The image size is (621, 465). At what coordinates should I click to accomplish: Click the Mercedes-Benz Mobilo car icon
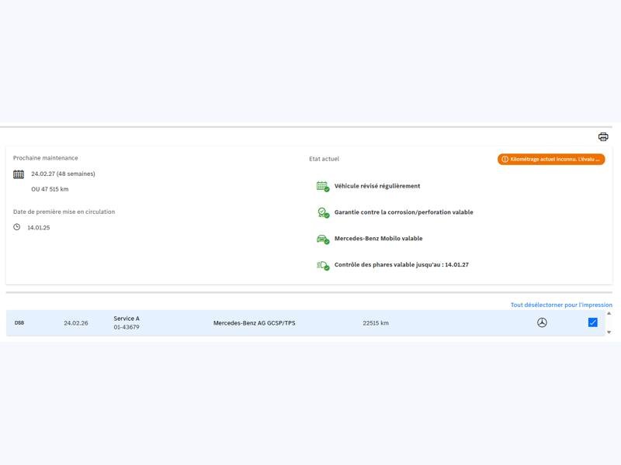322,239
